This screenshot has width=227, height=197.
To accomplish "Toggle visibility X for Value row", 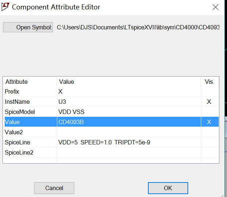I will click(x=210, y=122).
